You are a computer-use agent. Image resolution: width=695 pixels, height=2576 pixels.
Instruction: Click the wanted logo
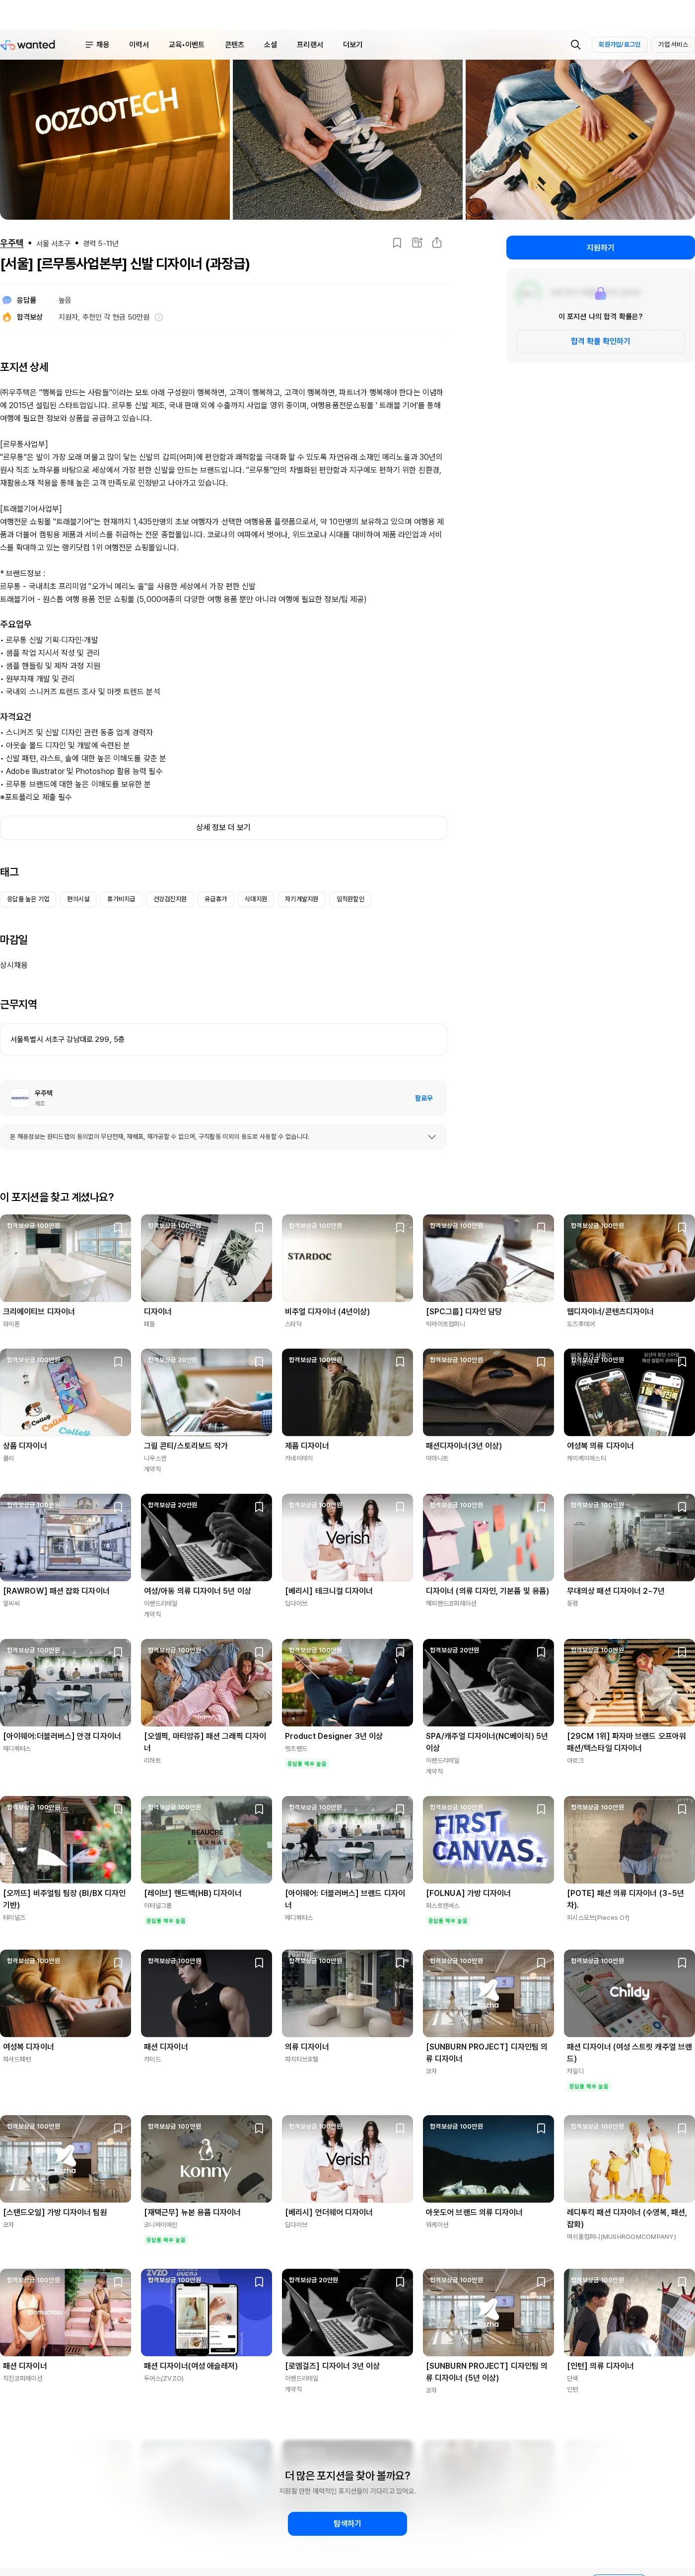(x=28, y=45)
